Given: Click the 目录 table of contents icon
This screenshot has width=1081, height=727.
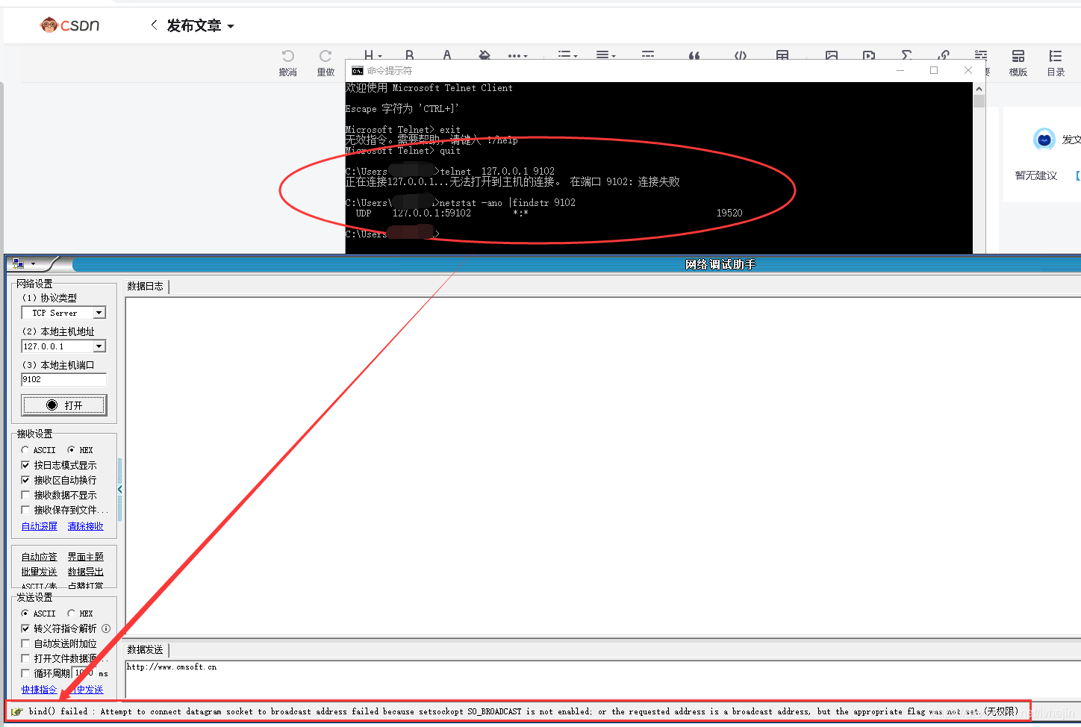Looking at the screenshot, I should (1056, 56).
